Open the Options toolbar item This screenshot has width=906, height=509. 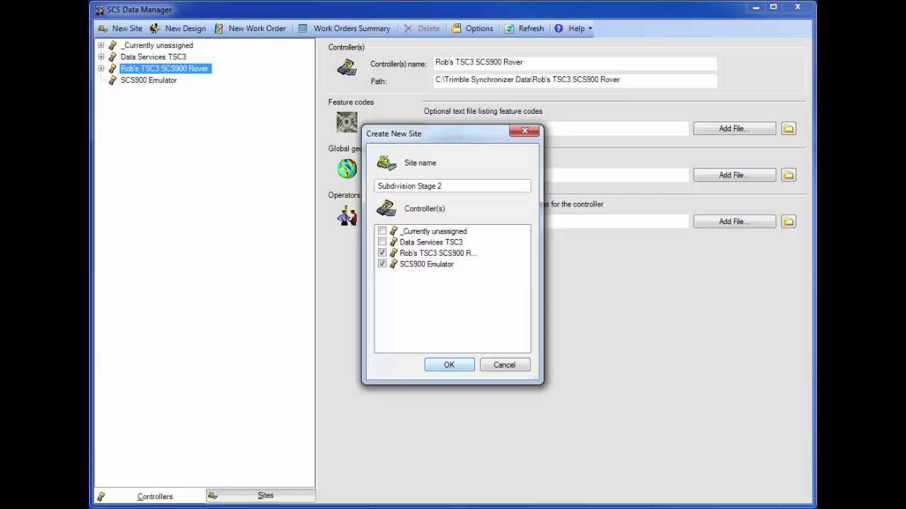point(472,28)
